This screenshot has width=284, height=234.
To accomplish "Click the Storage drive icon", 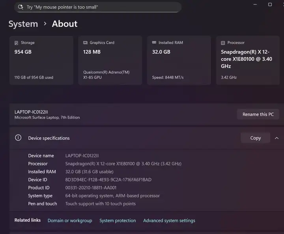I will 16,43.
